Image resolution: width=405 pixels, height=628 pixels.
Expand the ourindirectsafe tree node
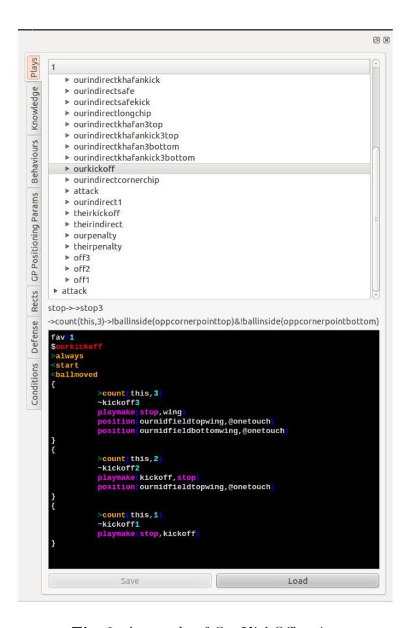(x=67, y=91)
